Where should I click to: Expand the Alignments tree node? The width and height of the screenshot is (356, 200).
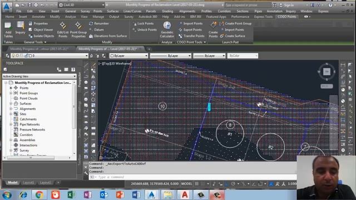click(11, 109)
